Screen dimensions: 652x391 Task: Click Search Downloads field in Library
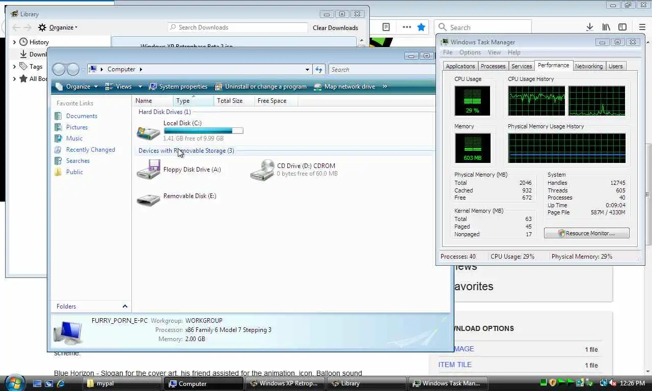coord(238,27)
